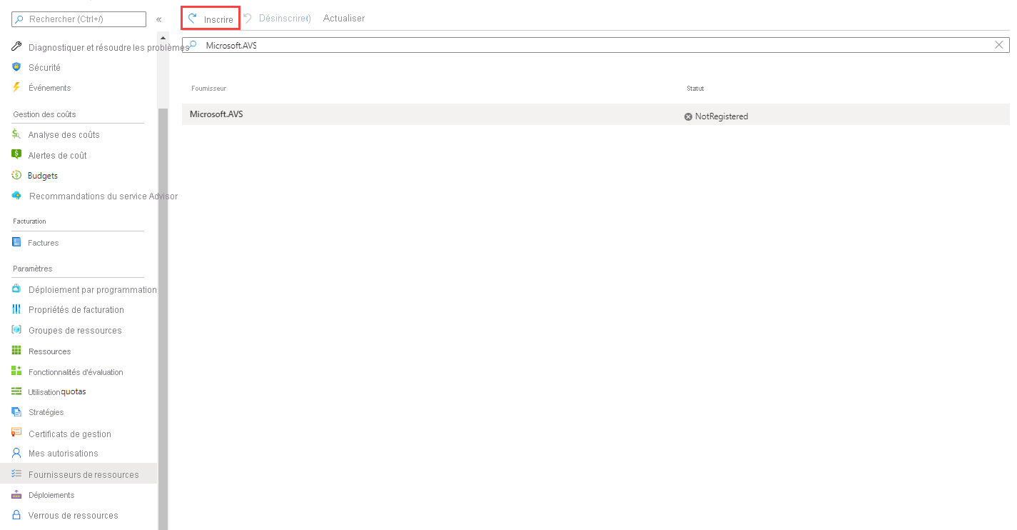The image size is (1017, 530).
Task: Click the Alertes de coût icon
Action: pyautogui.click(x=17, y=154)
